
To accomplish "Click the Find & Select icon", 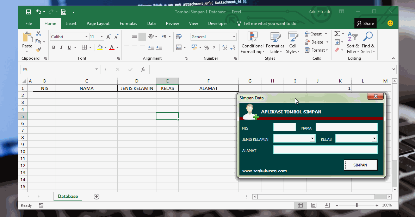I will (x=368, y=42).
